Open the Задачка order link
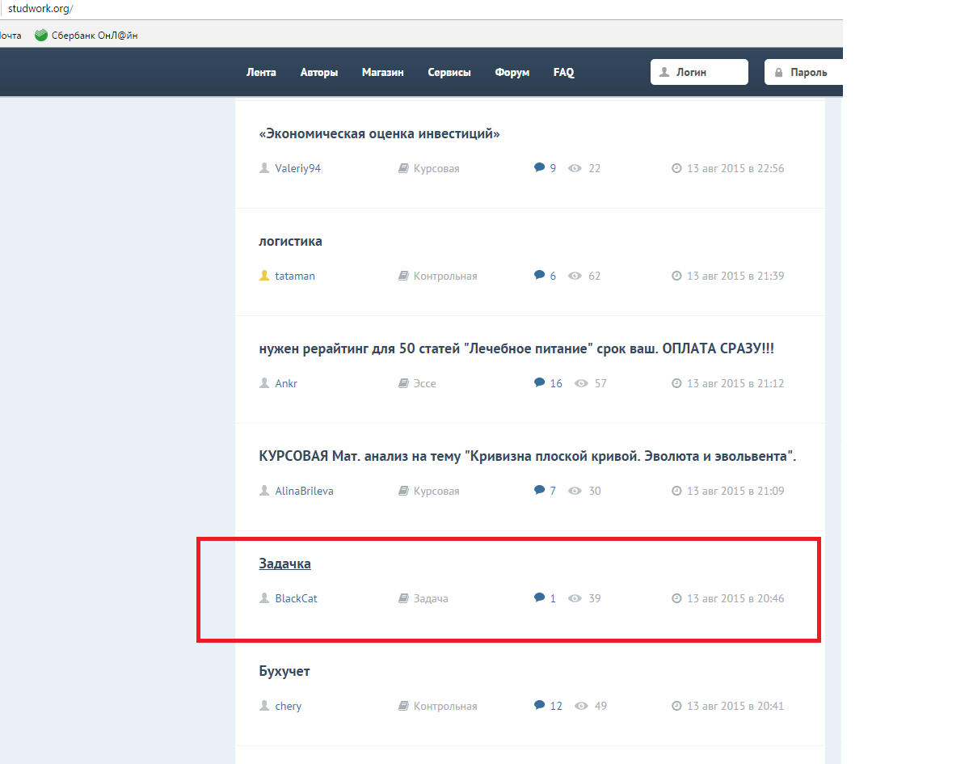The height and width of the screenshot is (764, 969). [x=284, y=564]
